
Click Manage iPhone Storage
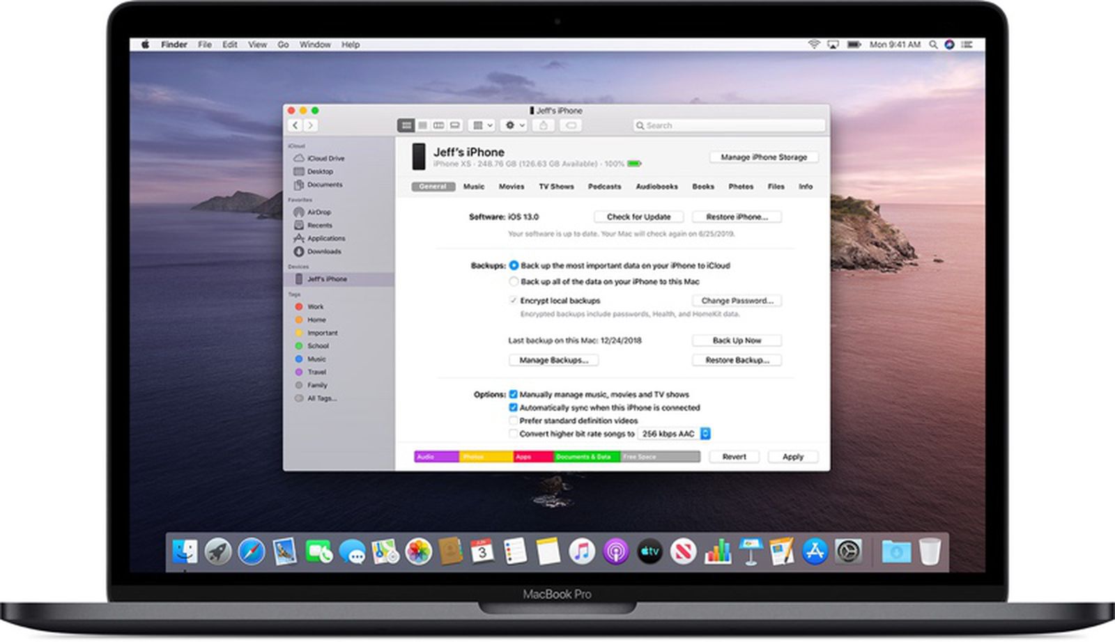763,157
